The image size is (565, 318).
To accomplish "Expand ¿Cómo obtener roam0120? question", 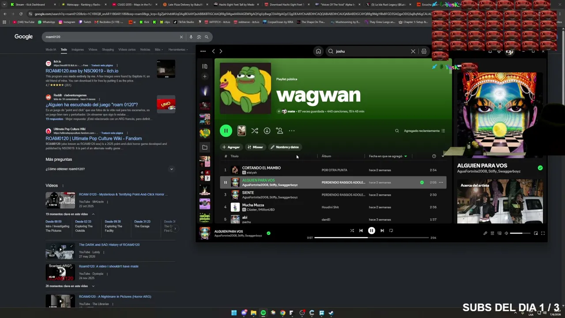I will coord(109,169).
